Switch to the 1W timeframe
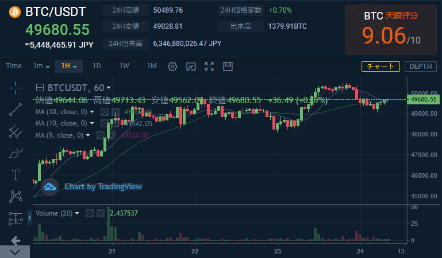Viewport: 442px width, 258px height. tap(124, 66)
